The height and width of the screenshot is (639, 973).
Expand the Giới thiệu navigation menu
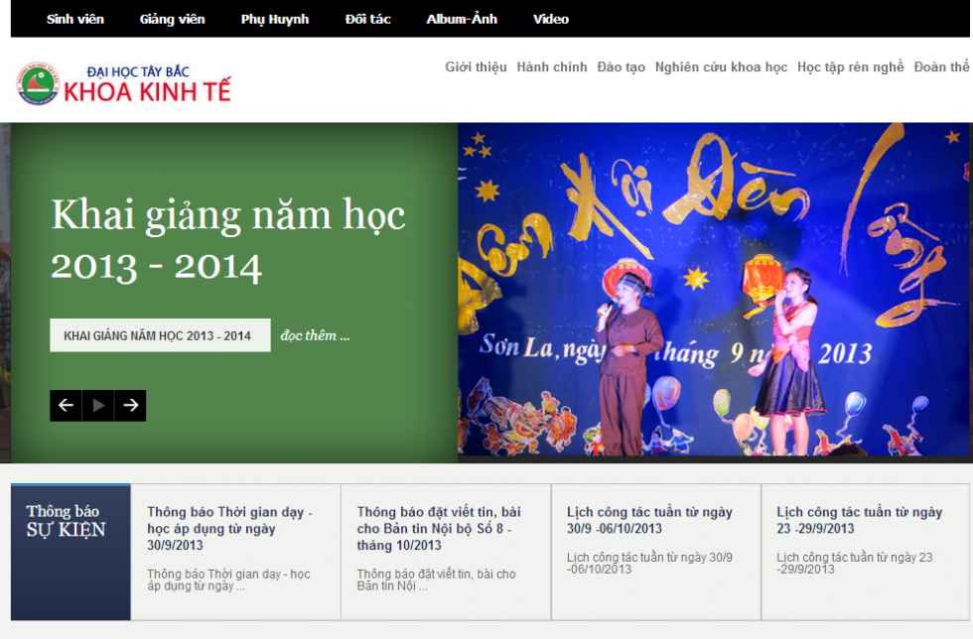point(476,67)
